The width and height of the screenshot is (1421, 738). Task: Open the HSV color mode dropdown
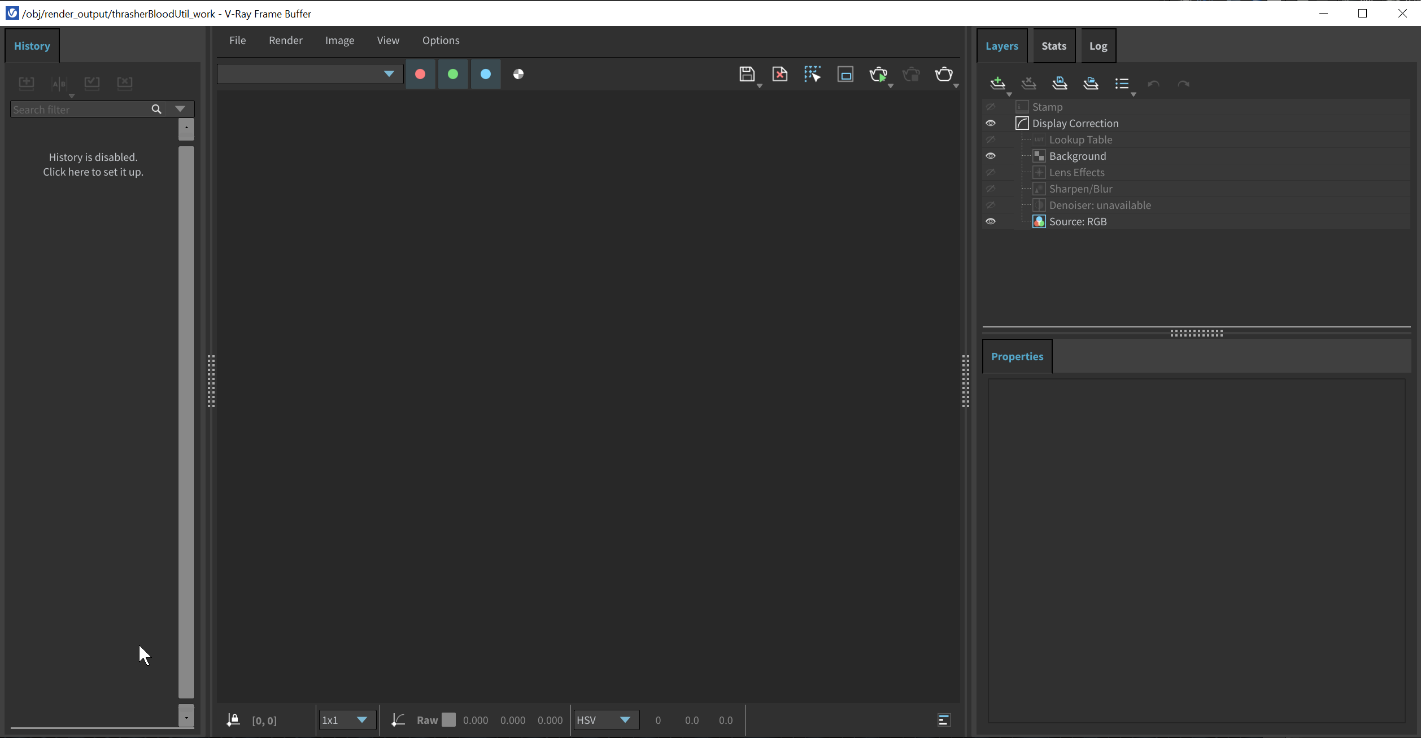point(606,720)
